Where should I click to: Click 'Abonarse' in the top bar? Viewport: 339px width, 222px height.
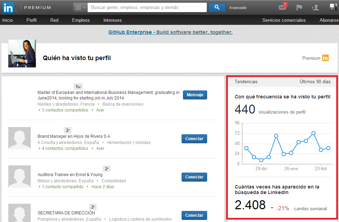pyautogui.click(x=329, y=20)
